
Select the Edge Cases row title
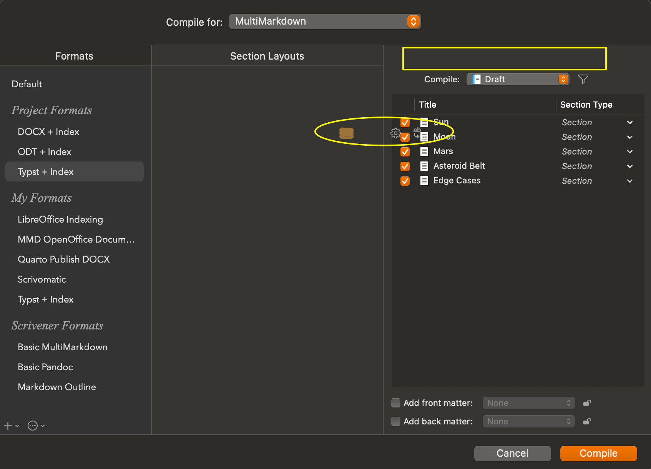(x=457, y=181)
